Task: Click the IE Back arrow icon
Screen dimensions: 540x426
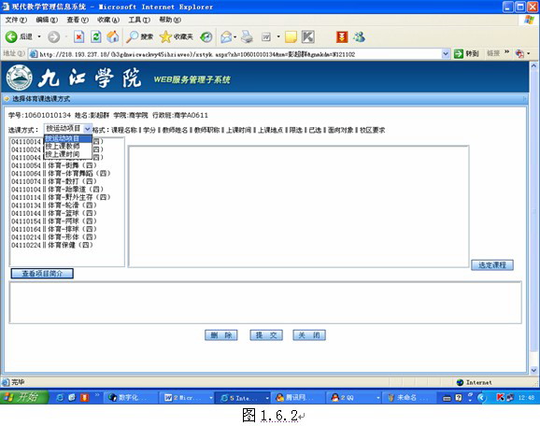Action: [x=11, y=36]
